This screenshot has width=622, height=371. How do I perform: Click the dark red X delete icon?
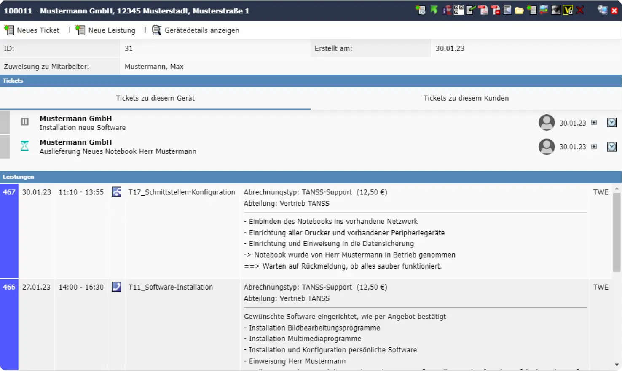coord(580,10)
